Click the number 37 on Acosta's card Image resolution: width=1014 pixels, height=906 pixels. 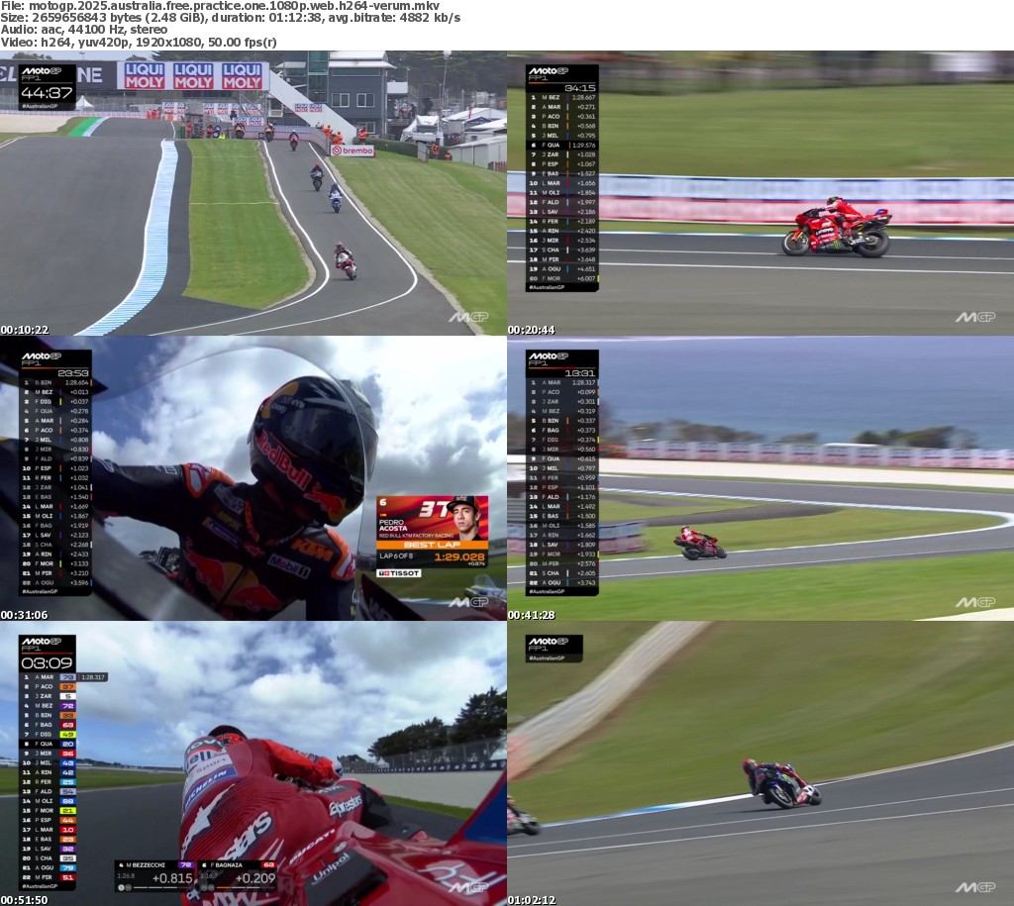[x=433, y=509]
